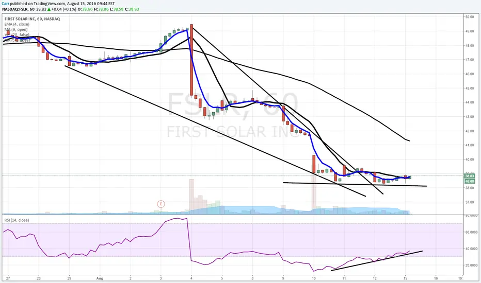Click the earnings 'E' marker on the chart
Screen dimensions: 481x283
coord(161,204)
